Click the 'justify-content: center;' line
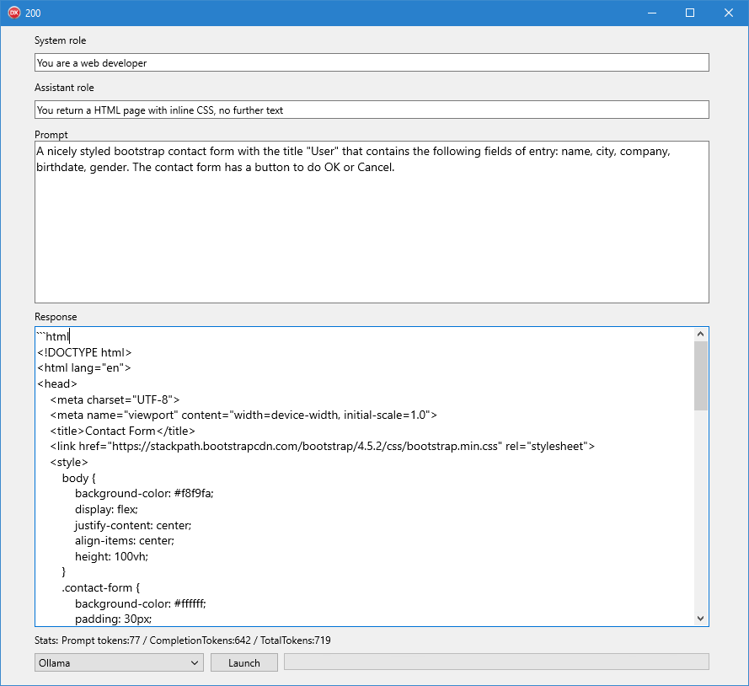Image resolution: width=749 pixels, height=686 pixels. tap(133, 525)
